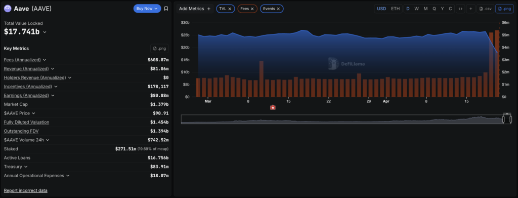Click the $742.52m volume value
518x198 pixels.
[x=158, y=140]
